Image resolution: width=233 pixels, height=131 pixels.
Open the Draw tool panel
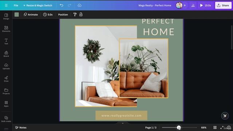(6, 79)
